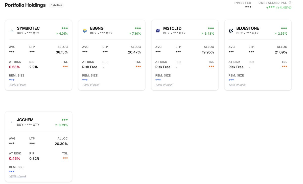Click '100% of peak' in EBGNG card

91,85
